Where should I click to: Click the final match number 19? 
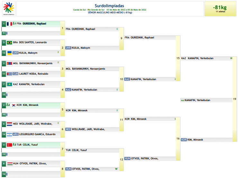(235, 99)
